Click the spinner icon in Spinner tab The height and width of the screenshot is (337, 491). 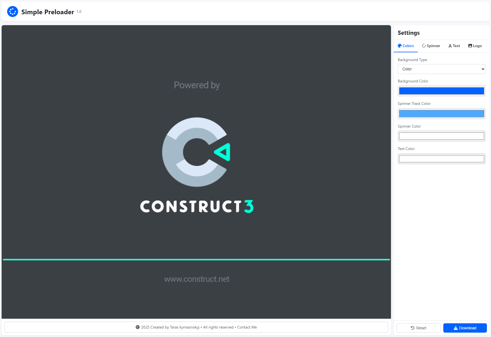pyautogui.click(x=424, y=46)
